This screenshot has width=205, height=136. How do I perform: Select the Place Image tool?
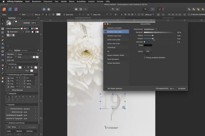3,55
